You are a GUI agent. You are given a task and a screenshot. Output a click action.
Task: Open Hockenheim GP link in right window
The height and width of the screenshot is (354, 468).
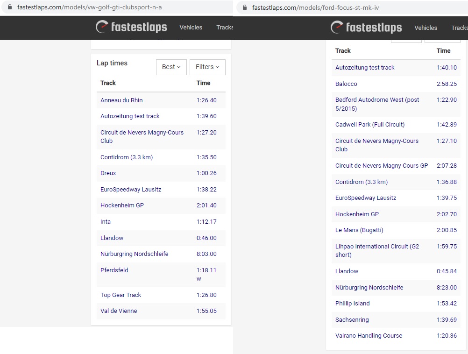point(357,214)
